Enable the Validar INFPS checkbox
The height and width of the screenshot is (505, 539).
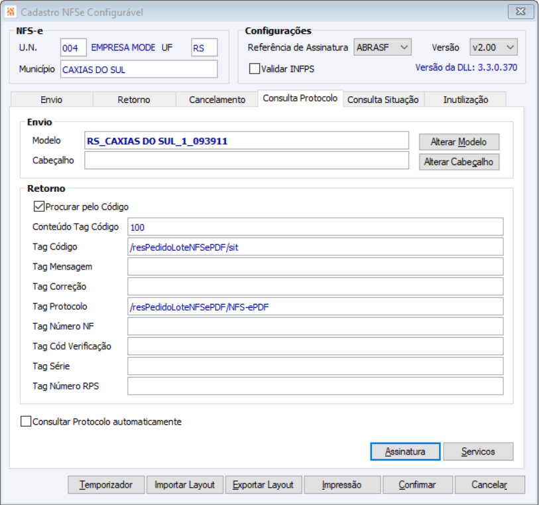coord(255,68)
